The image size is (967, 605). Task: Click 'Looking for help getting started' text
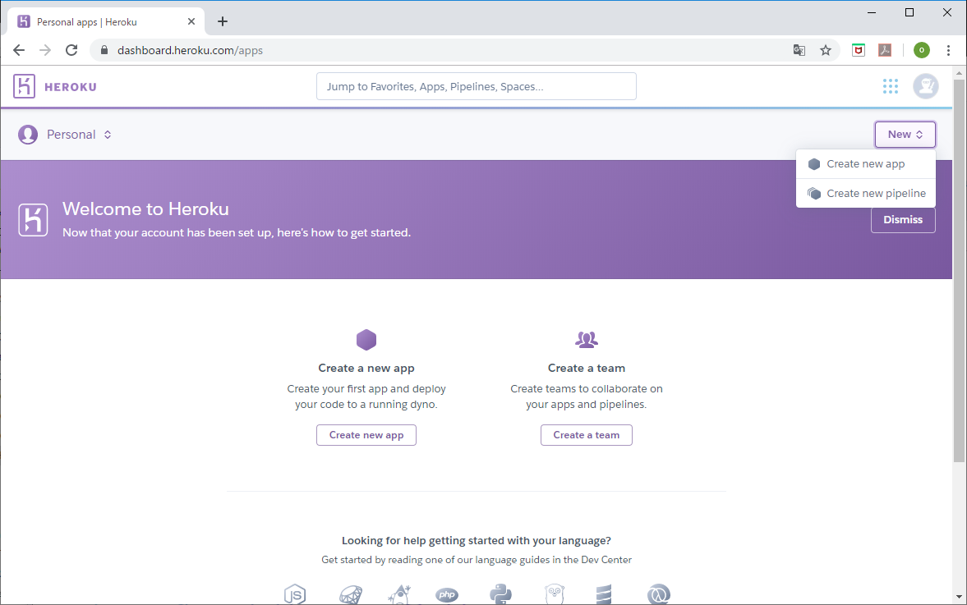476,540
